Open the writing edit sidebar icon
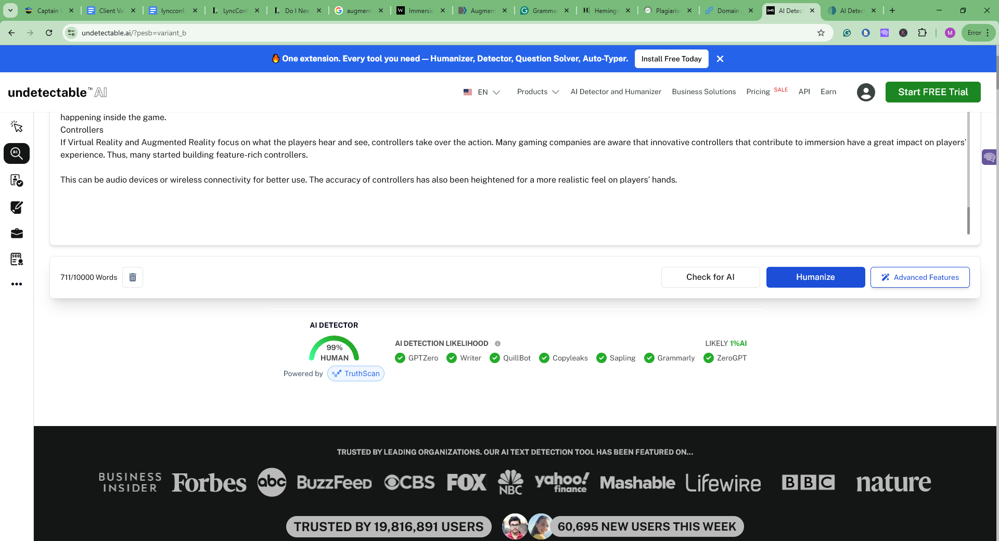 coord(17,208)
